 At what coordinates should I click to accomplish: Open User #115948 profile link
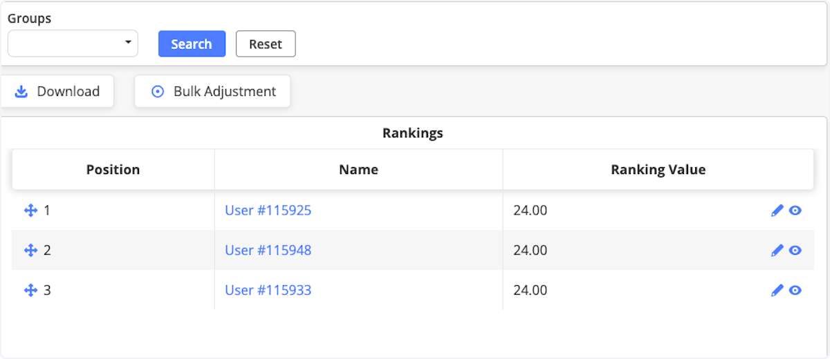[268, 251]
